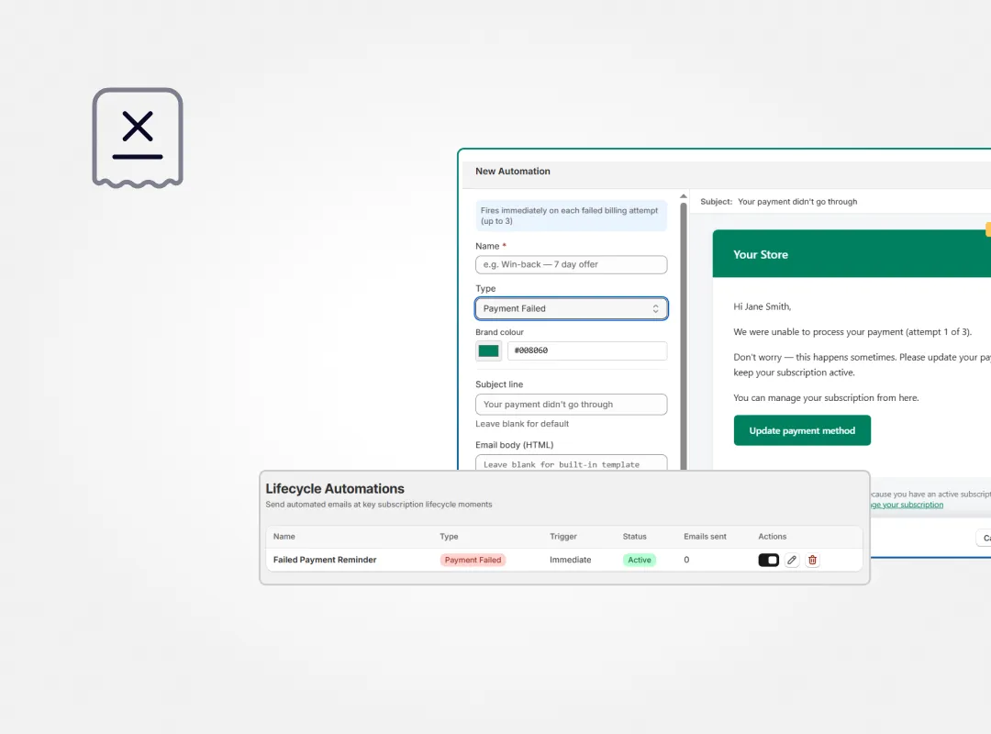Open the brand colour green swatch
The width and height of the screenshot is (991, 734).
pyautogui.click(x=488, y=350)
